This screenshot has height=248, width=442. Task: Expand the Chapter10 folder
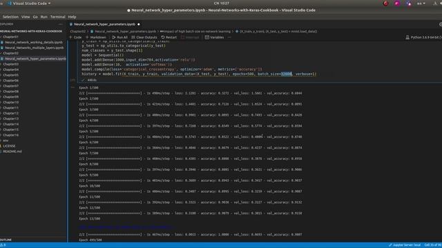coord(11,103)
